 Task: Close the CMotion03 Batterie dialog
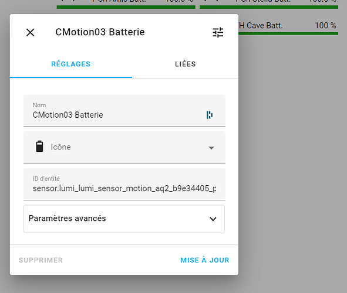tap(30, 32)
